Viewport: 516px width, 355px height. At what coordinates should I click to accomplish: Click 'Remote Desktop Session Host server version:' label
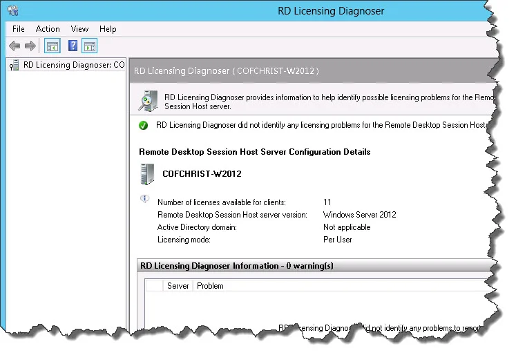coord(232,215)
